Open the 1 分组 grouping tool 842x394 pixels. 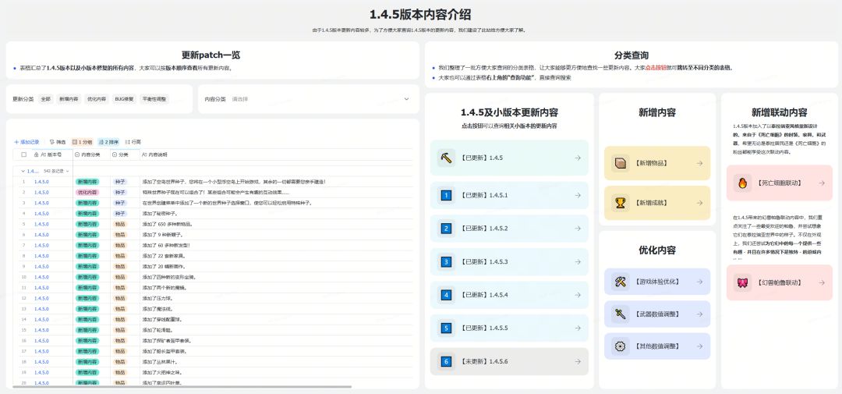point(82,142)
